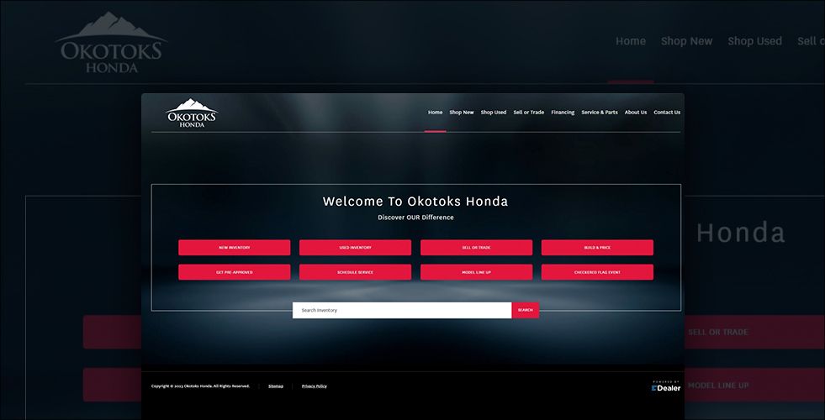825x420 pixels.
Task: Click the large blurred Okotoks Honda logo in the background
Action: click(x=112, y=43)
